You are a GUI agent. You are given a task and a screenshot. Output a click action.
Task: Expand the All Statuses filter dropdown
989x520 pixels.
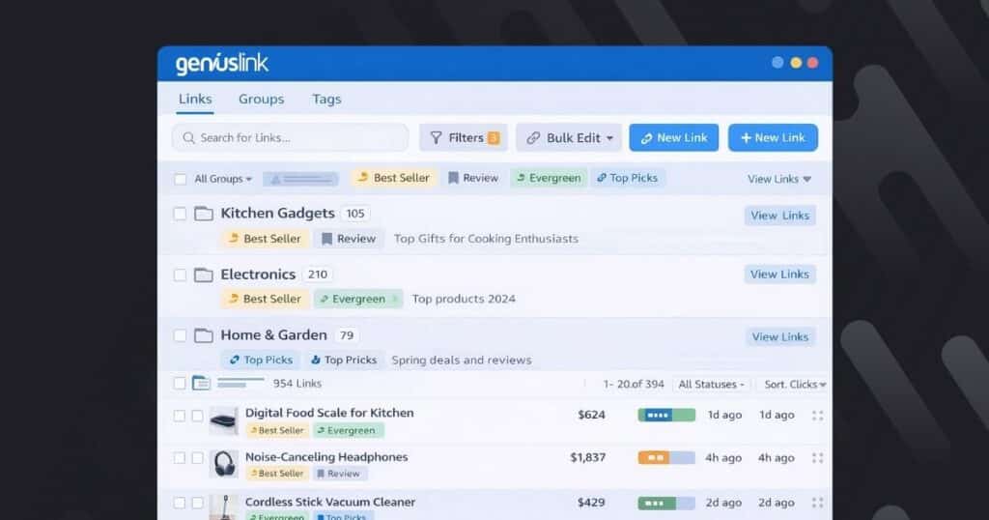point(712,385)
